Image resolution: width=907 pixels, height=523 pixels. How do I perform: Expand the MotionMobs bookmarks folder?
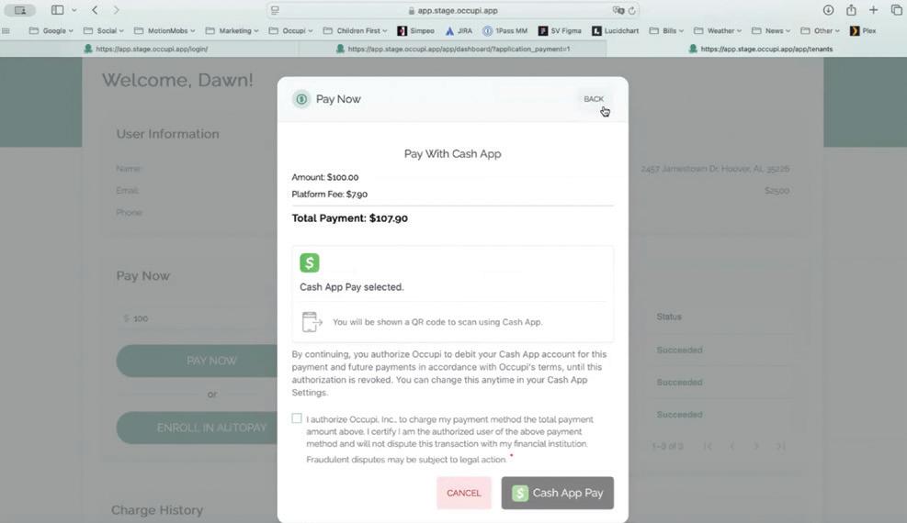point(164,30)
